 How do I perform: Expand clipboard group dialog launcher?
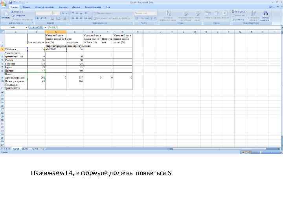pyautogui.click(x=33, y=23)
